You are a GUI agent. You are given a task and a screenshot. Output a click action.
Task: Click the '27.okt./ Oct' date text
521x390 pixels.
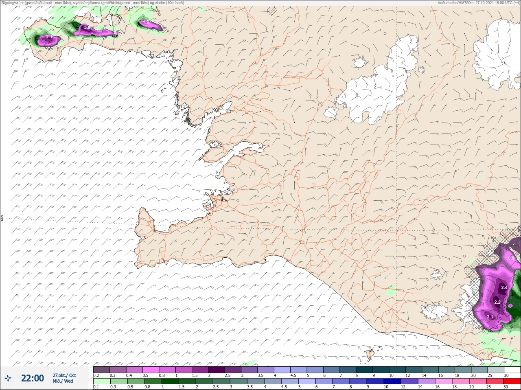(x=64, y=375)
